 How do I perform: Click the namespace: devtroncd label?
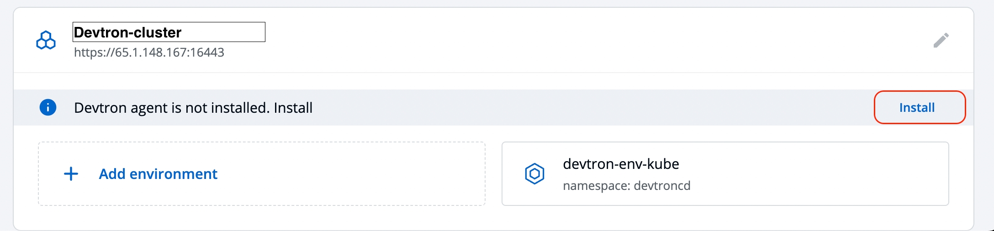627,186
